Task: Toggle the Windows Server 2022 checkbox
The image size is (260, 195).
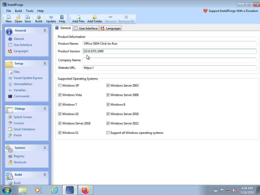Action: tap(108, 123)
